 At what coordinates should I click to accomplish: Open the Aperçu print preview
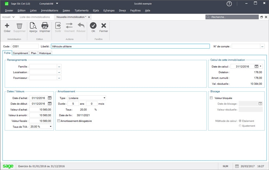[33, 26]
